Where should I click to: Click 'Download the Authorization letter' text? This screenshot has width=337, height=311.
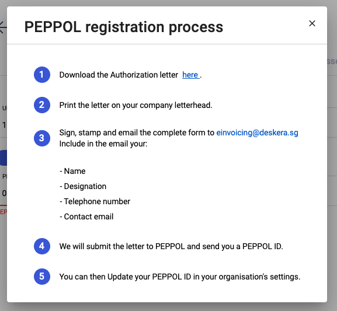[119, 75]
